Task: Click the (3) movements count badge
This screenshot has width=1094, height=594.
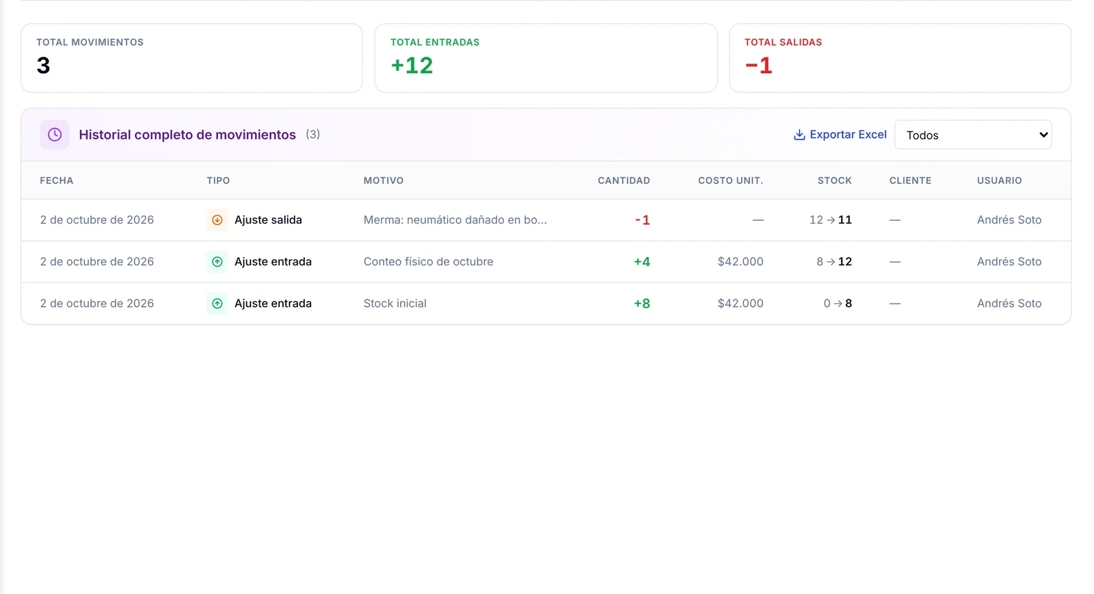Action: pos(312,134)
